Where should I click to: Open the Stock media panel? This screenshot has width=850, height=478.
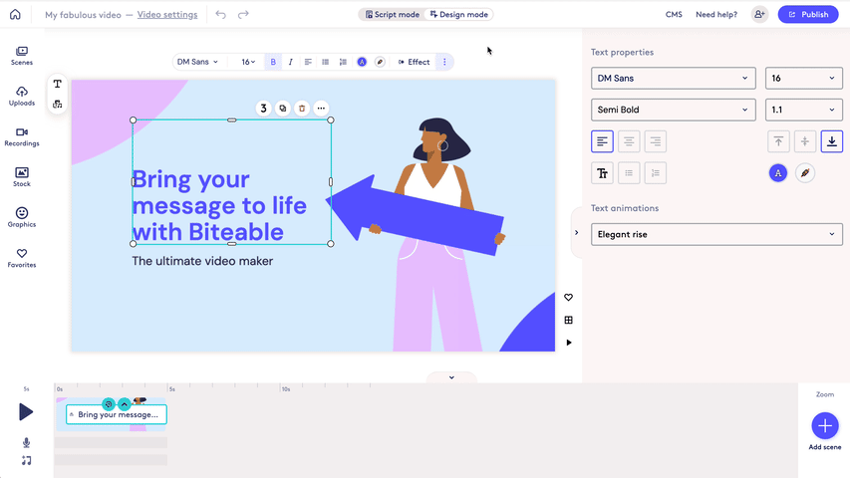tap(22, 177)
